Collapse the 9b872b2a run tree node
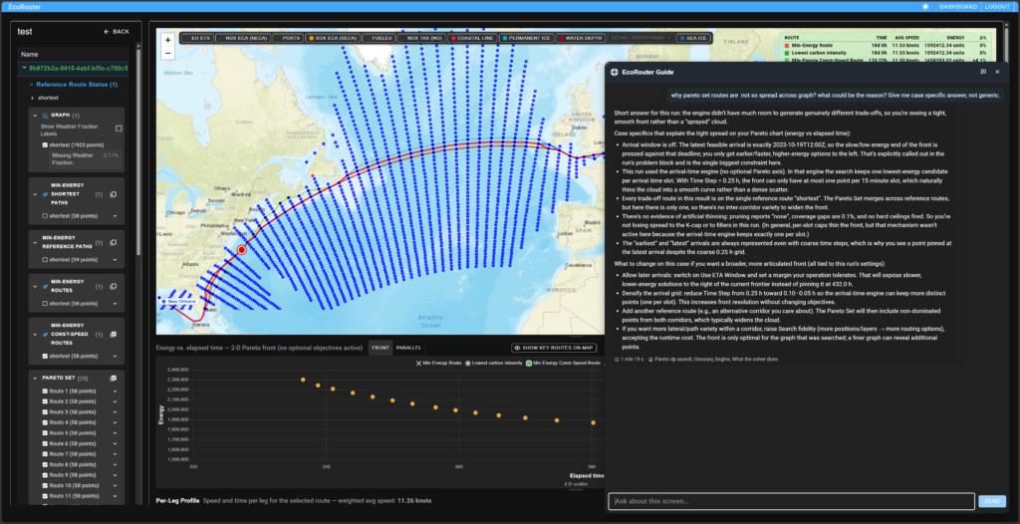The height and width of the screenshot is (524, 1020). coord(24,68)
